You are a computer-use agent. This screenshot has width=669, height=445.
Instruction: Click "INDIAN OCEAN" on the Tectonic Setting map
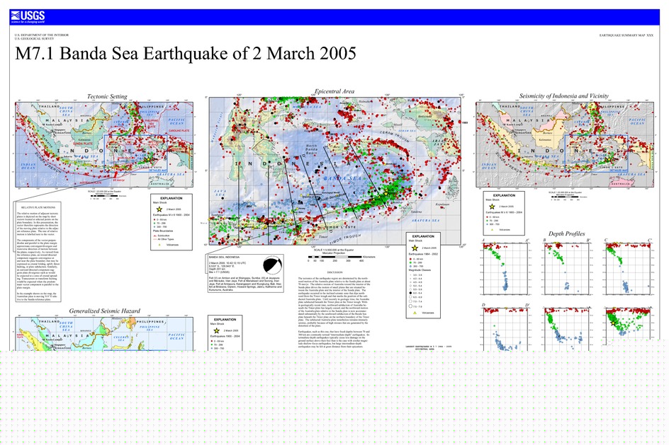click(x=28, y=166)
